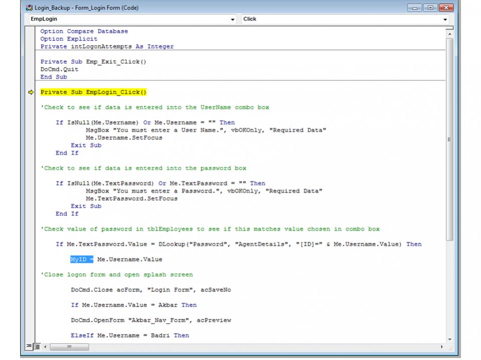The height and width of the screenshot is (360, 481).
Task: Click the 'End Sub' line after DoCmd.Quit
Action: [x=54, y=77]
